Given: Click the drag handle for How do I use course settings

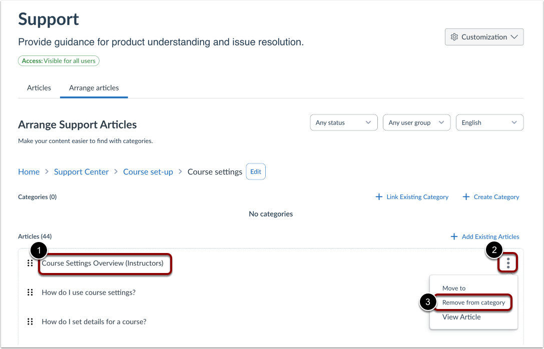Looking at the screenshot, I should pos(30,292).
